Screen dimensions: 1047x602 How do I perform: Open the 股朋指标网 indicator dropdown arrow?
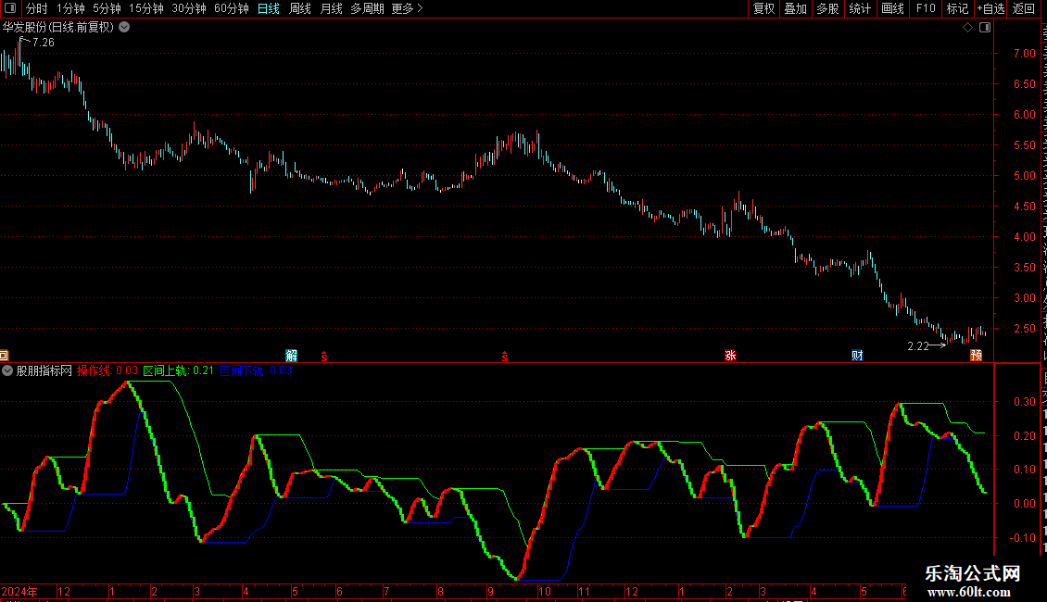(7, 370)
